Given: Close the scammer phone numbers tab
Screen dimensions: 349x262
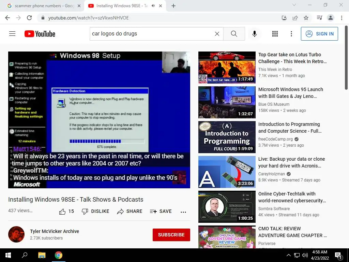Looking at the screenshot, I should pos(79,6).
